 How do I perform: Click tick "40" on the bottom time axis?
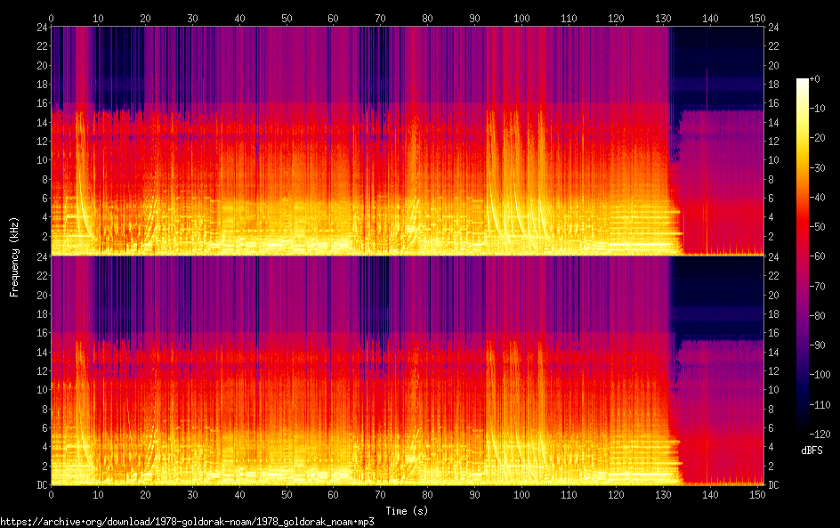pyautogui.click(x=239, y=495)
